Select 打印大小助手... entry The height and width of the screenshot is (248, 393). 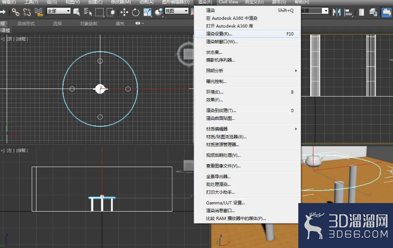click(x=247, y=192)
